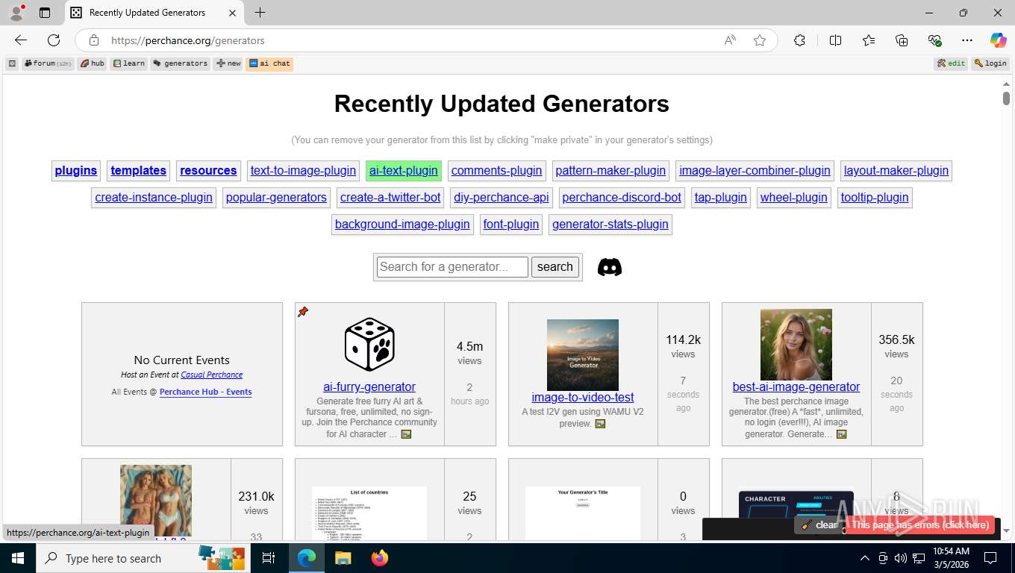This screenshot has height=573, width=1015.
Task: Open the plugins link
Action: tap(76, 171)
